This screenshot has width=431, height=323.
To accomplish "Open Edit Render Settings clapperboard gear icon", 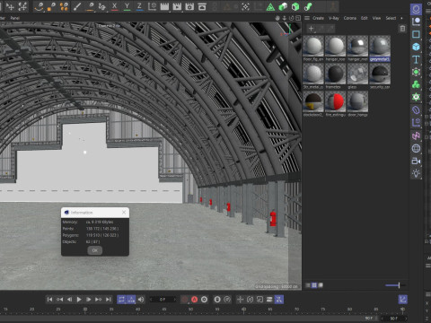I will tap(189, 6).
